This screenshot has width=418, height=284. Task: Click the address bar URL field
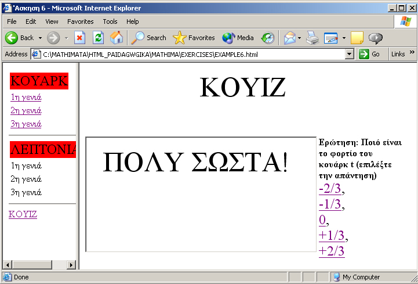pyautogui.click(x=193, y=55)
